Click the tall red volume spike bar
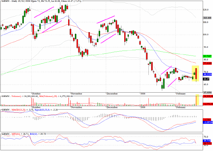 [196, 100]
